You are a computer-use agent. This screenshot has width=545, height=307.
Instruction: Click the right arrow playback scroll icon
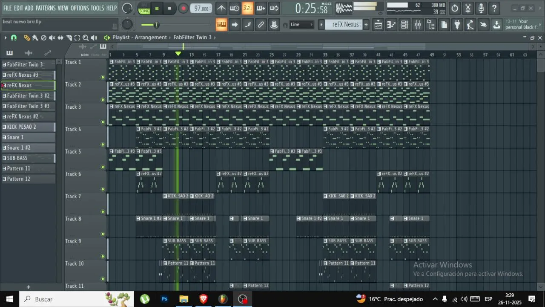235,25
